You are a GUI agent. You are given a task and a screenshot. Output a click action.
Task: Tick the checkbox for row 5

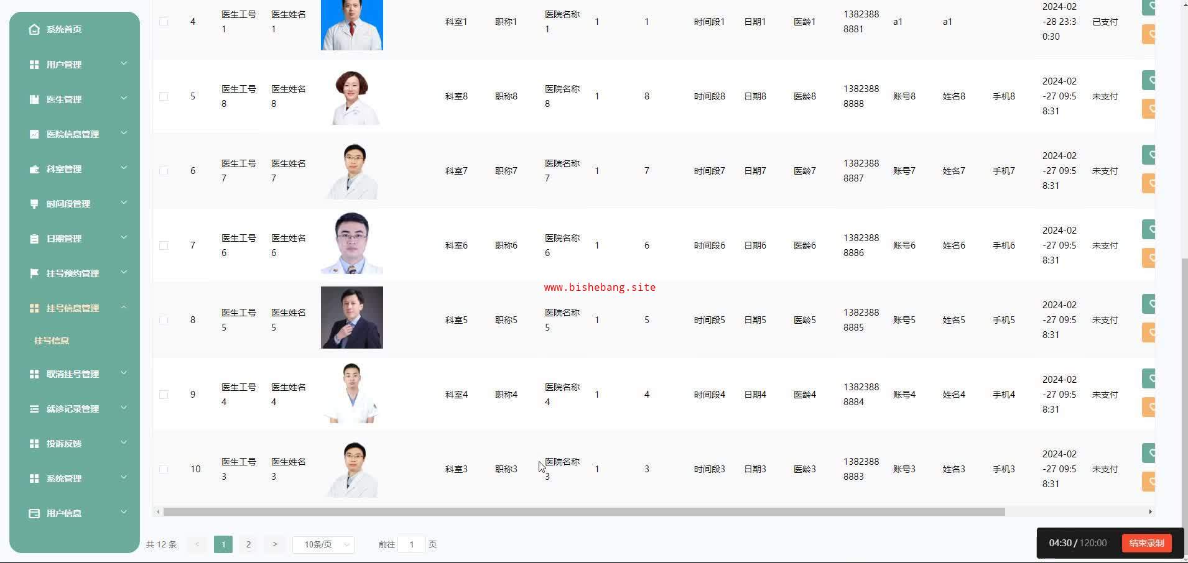tap(164, 96)
